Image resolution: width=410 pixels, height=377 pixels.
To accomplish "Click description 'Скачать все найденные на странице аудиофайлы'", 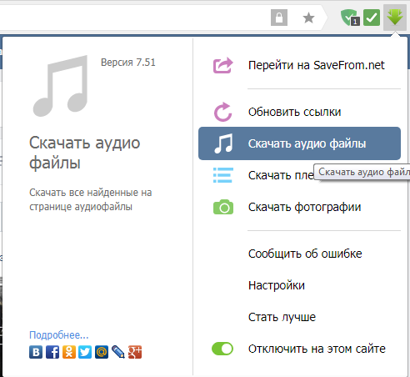I will [91, 199].
